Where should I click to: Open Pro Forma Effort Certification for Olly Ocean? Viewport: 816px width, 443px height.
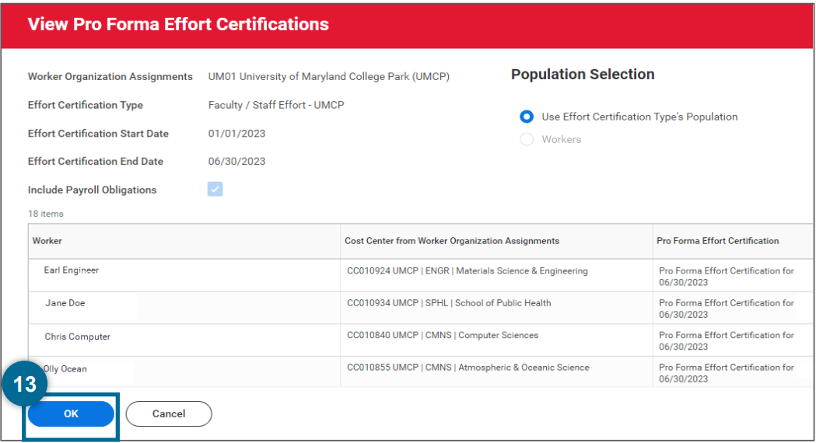click(x=726, y=373)
